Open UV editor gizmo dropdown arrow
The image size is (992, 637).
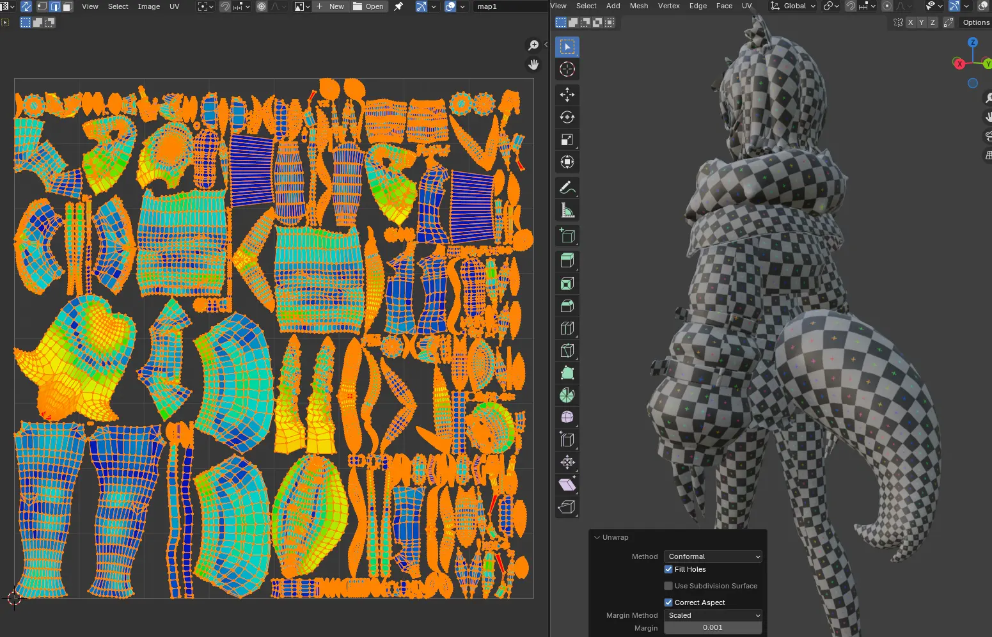click(434, 6)
